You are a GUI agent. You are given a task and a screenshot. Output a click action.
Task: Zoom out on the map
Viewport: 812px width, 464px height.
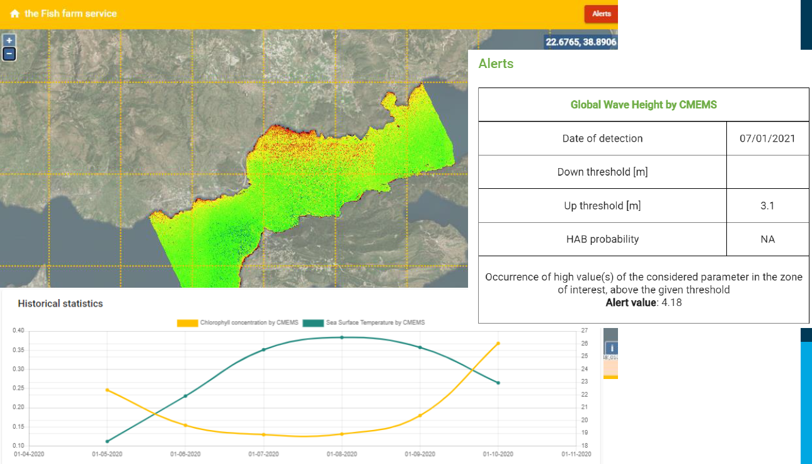pyautogui.click(x=9, y=54)
